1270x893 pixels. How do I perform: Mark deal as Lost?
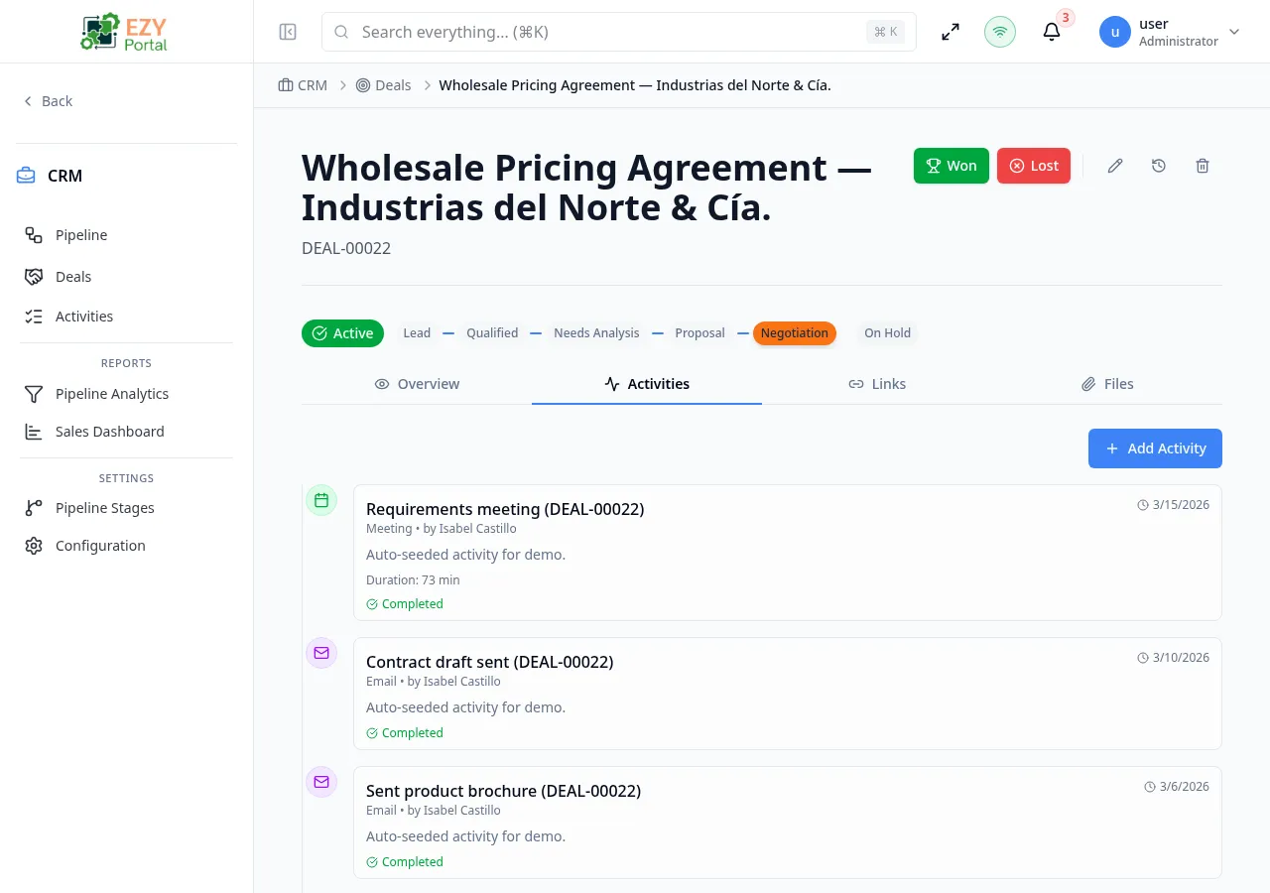1034,166
